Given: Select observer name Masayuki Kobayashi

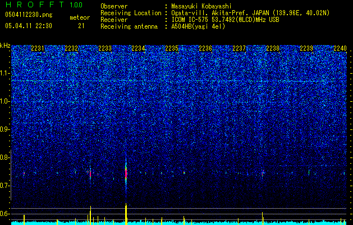Looking at the screenshot, I should coord(201,6).
